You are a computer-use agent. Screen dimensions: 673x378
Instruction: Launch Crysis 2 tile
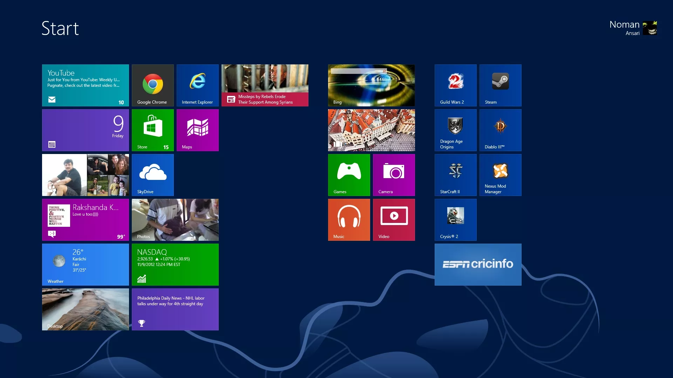tap(456, 220)
